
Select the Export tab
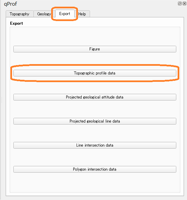pos(65,14)
